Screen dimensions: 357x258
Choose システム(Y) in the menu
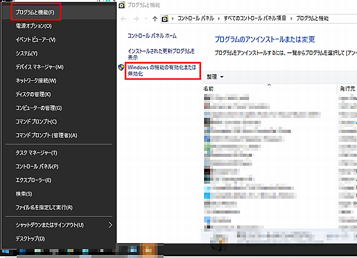tap(27, 54)
